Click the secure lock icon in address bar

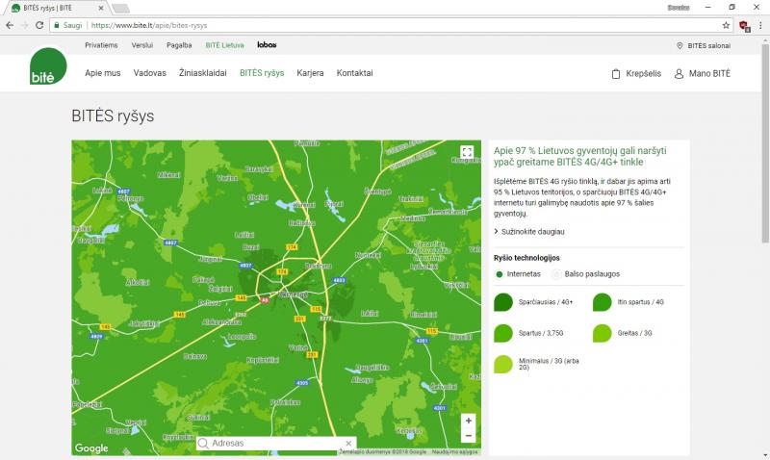click(57, 25)
